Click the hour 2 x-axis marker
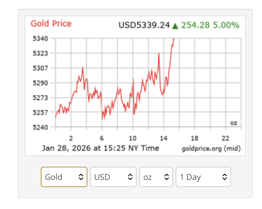 (x=71, y=138)
